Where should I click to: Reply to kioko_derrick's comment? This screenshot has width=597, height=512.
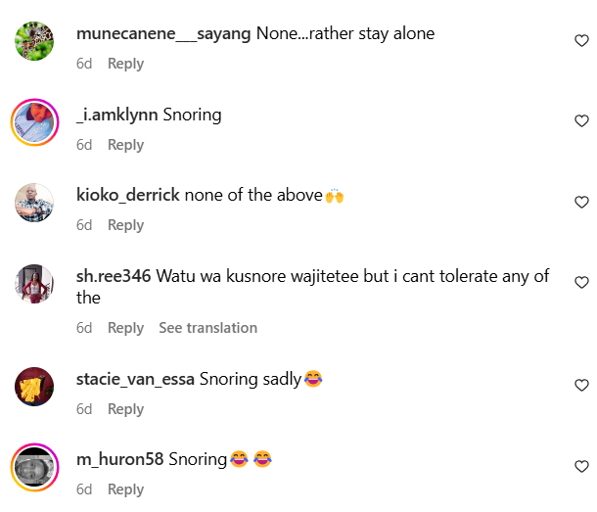125,225
